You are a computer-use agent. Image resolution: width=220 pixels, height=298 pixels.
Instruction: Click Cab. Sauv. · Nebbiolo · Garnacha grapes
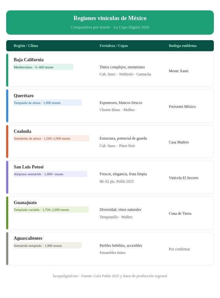point(125,74)
